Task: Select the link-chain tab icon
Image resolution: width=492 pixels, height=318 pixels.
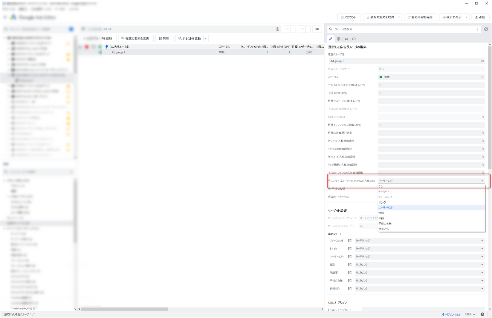Action: pyautogui.click(x=346, y=39)
